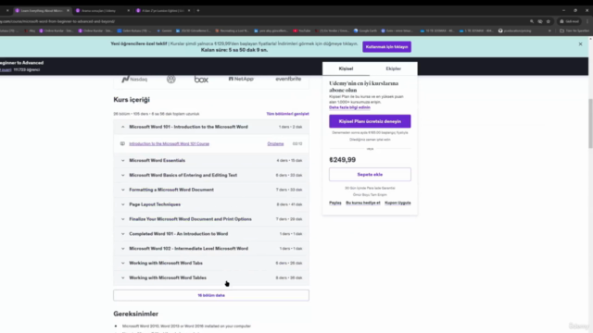The image size is (593, 333).
Task: Click 'Kullanmak için tıklayın' promo button
Action: tap(386, 47)
